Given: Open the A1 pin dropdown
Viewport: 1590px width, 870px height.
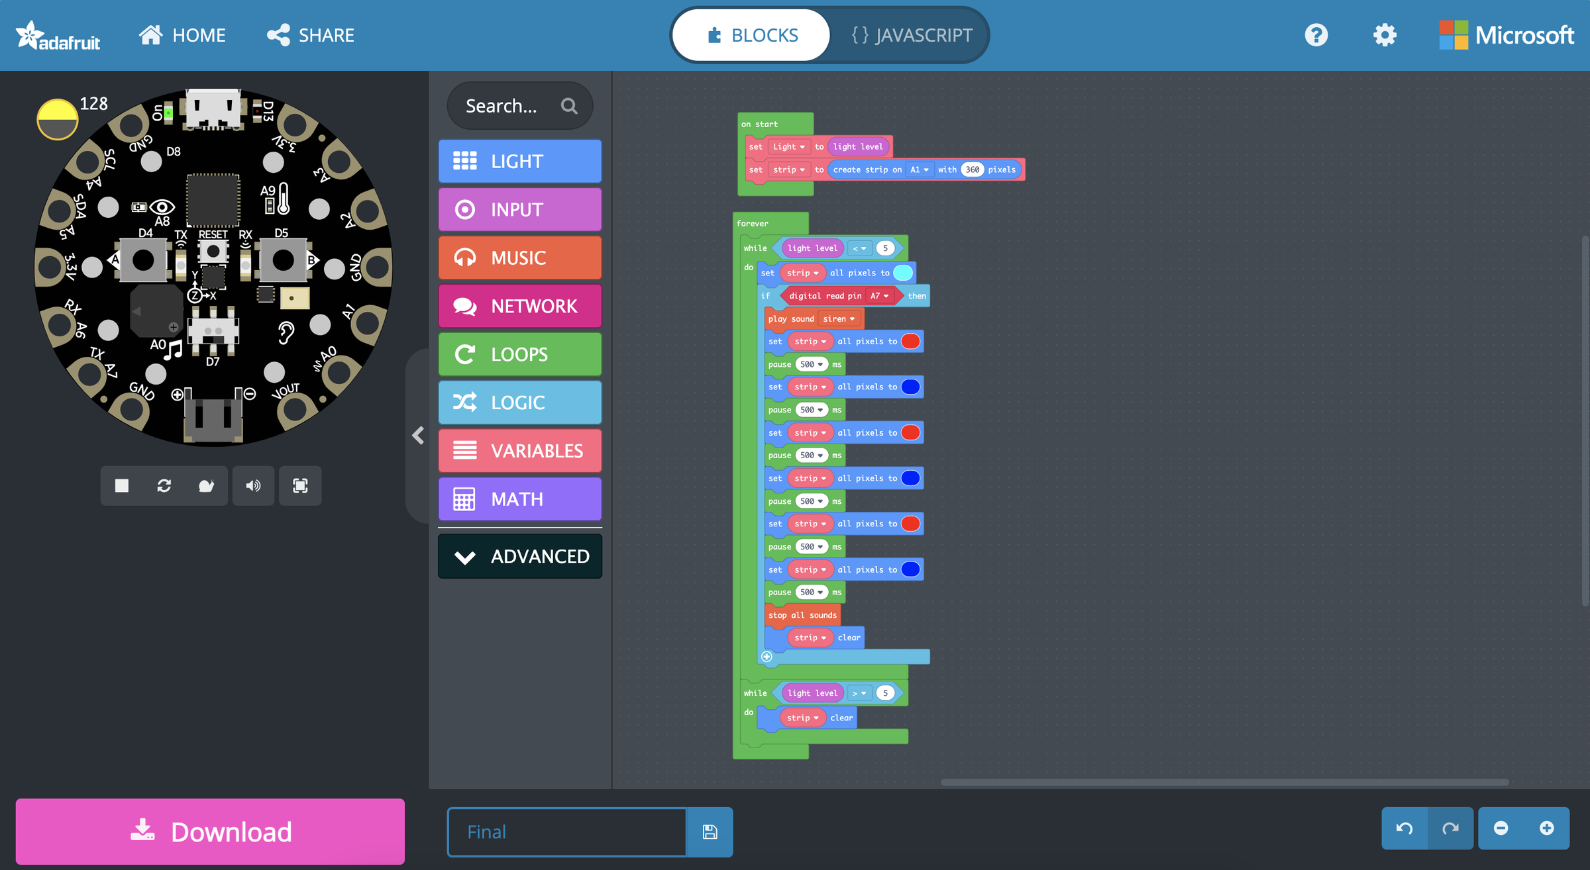Looking at the screenshot, I should click(920, 170).
